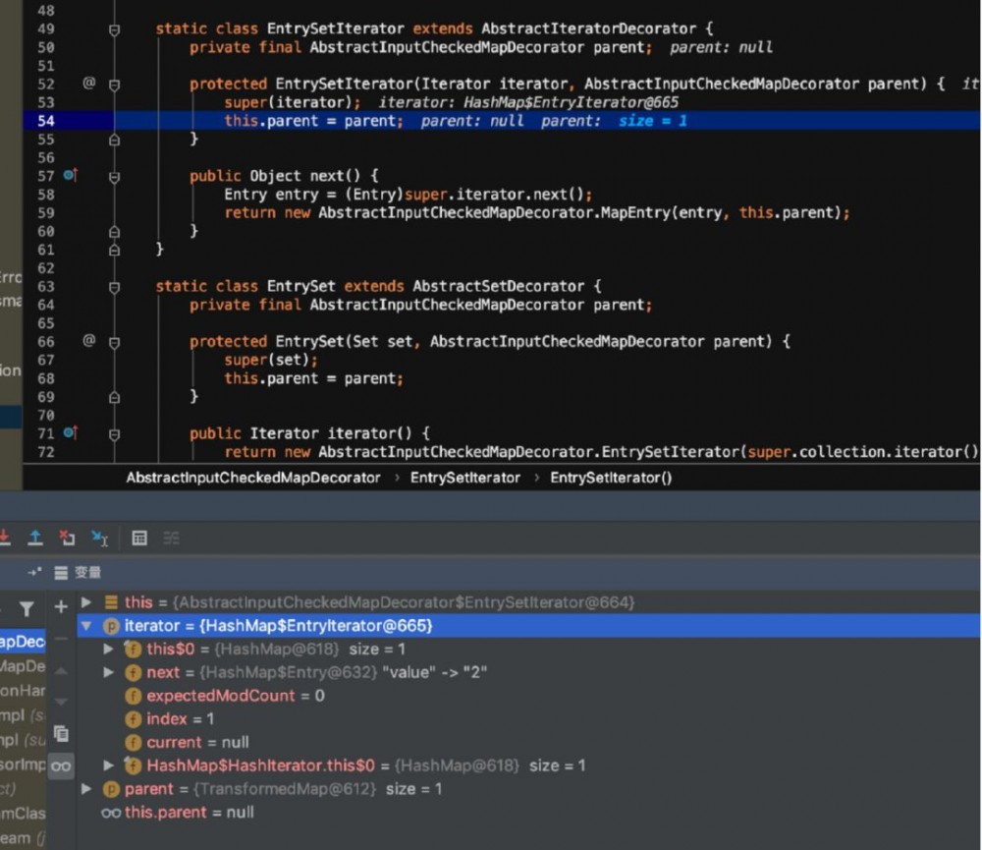
Task: Click the implements marker icon on line 71
Action: tap(70, 433)
